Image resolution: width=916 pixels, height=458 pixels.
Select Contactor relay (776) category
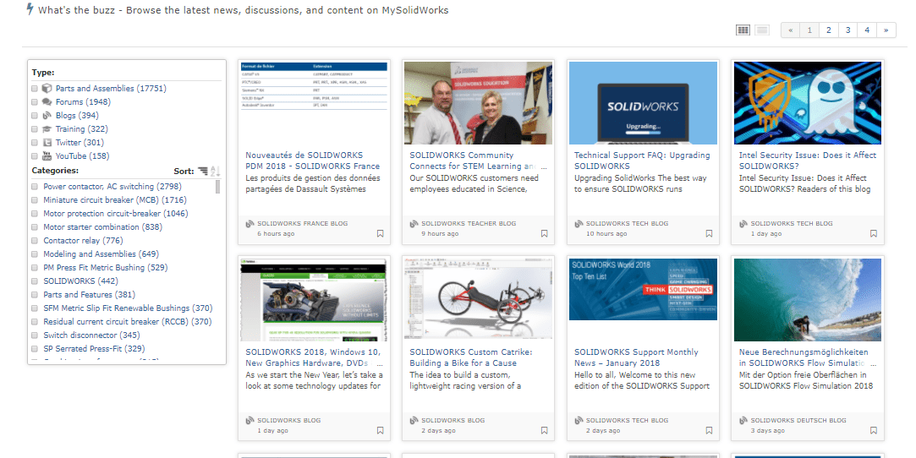tap(83, 240)
